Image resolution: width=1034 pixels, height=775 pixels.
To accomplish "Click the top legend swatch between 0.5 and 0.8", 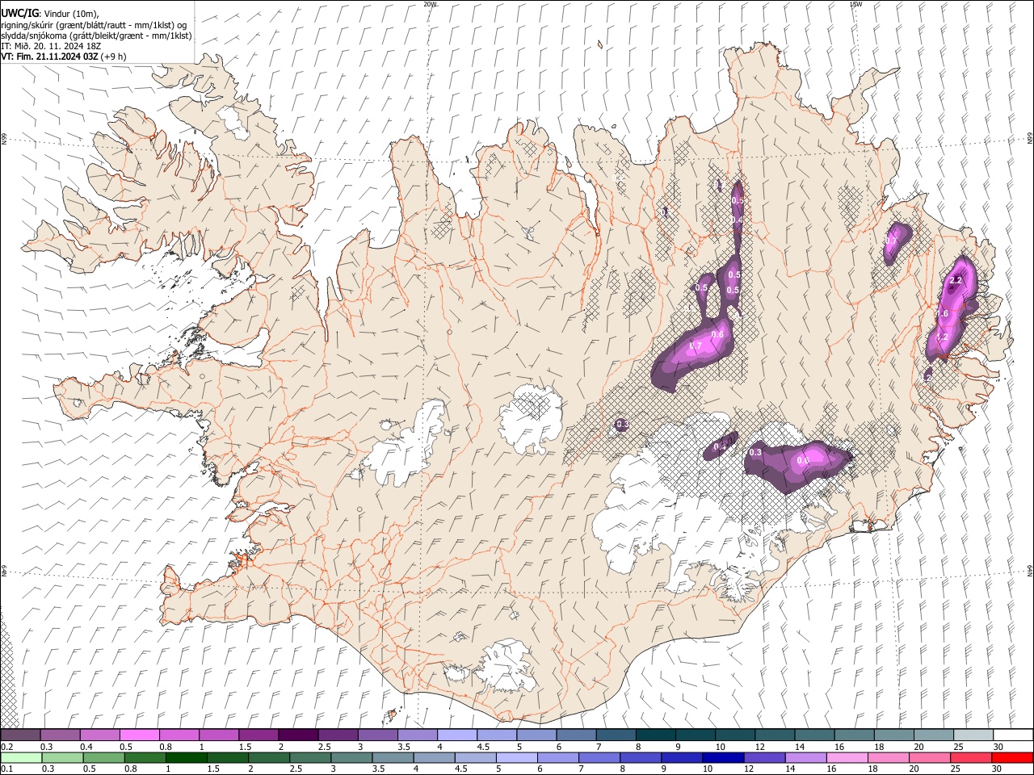I will coord(140,735).
